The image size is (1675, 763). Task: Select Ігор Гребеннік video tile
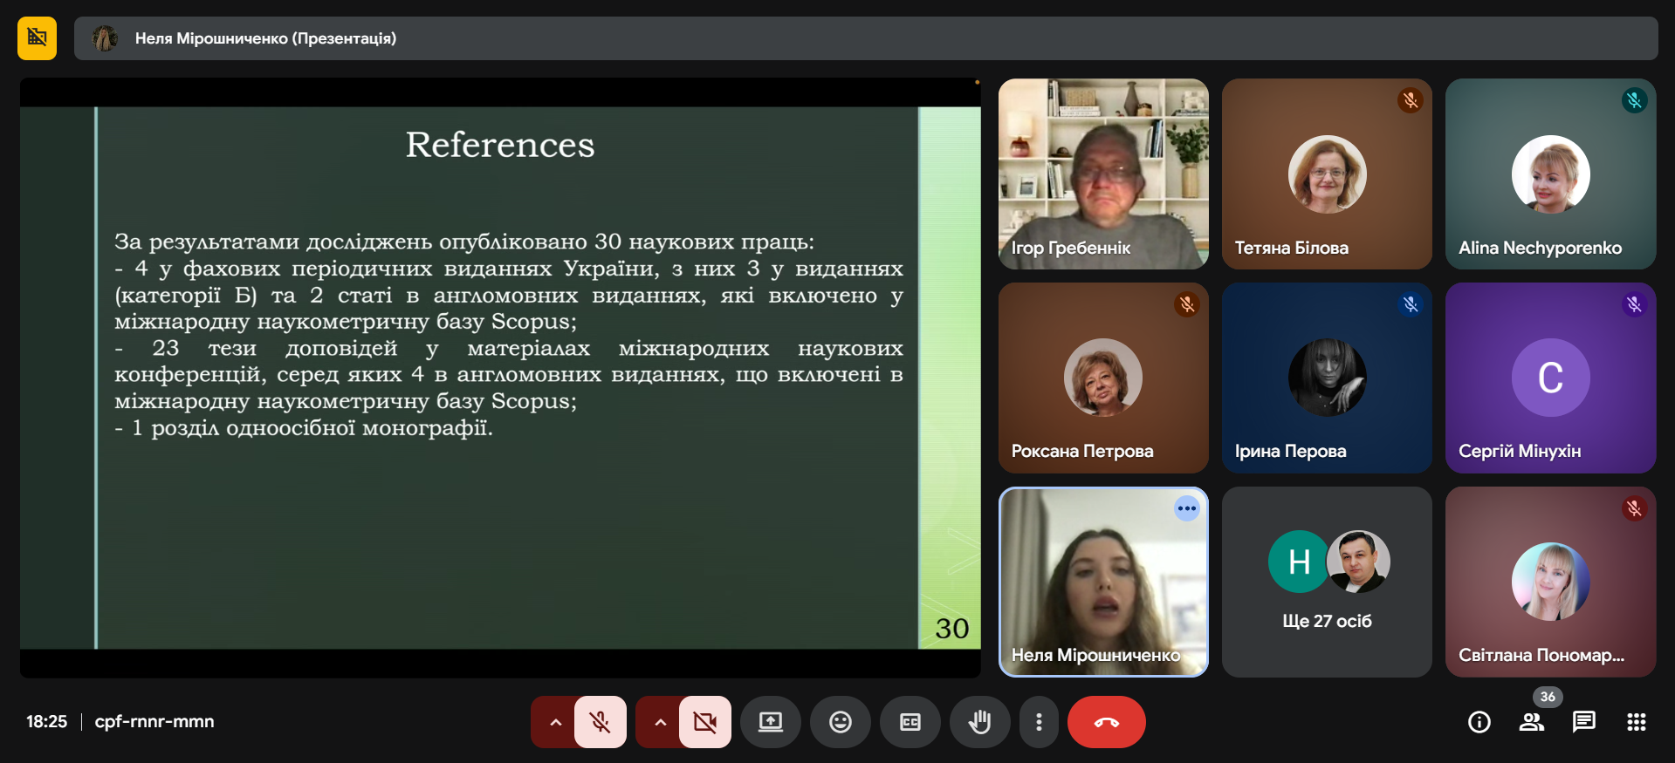tap(1103, 174)
